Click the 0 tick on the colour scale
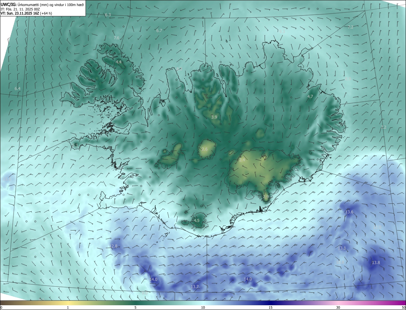The height and width of the screenshot is (310, 406). [1, 307]
